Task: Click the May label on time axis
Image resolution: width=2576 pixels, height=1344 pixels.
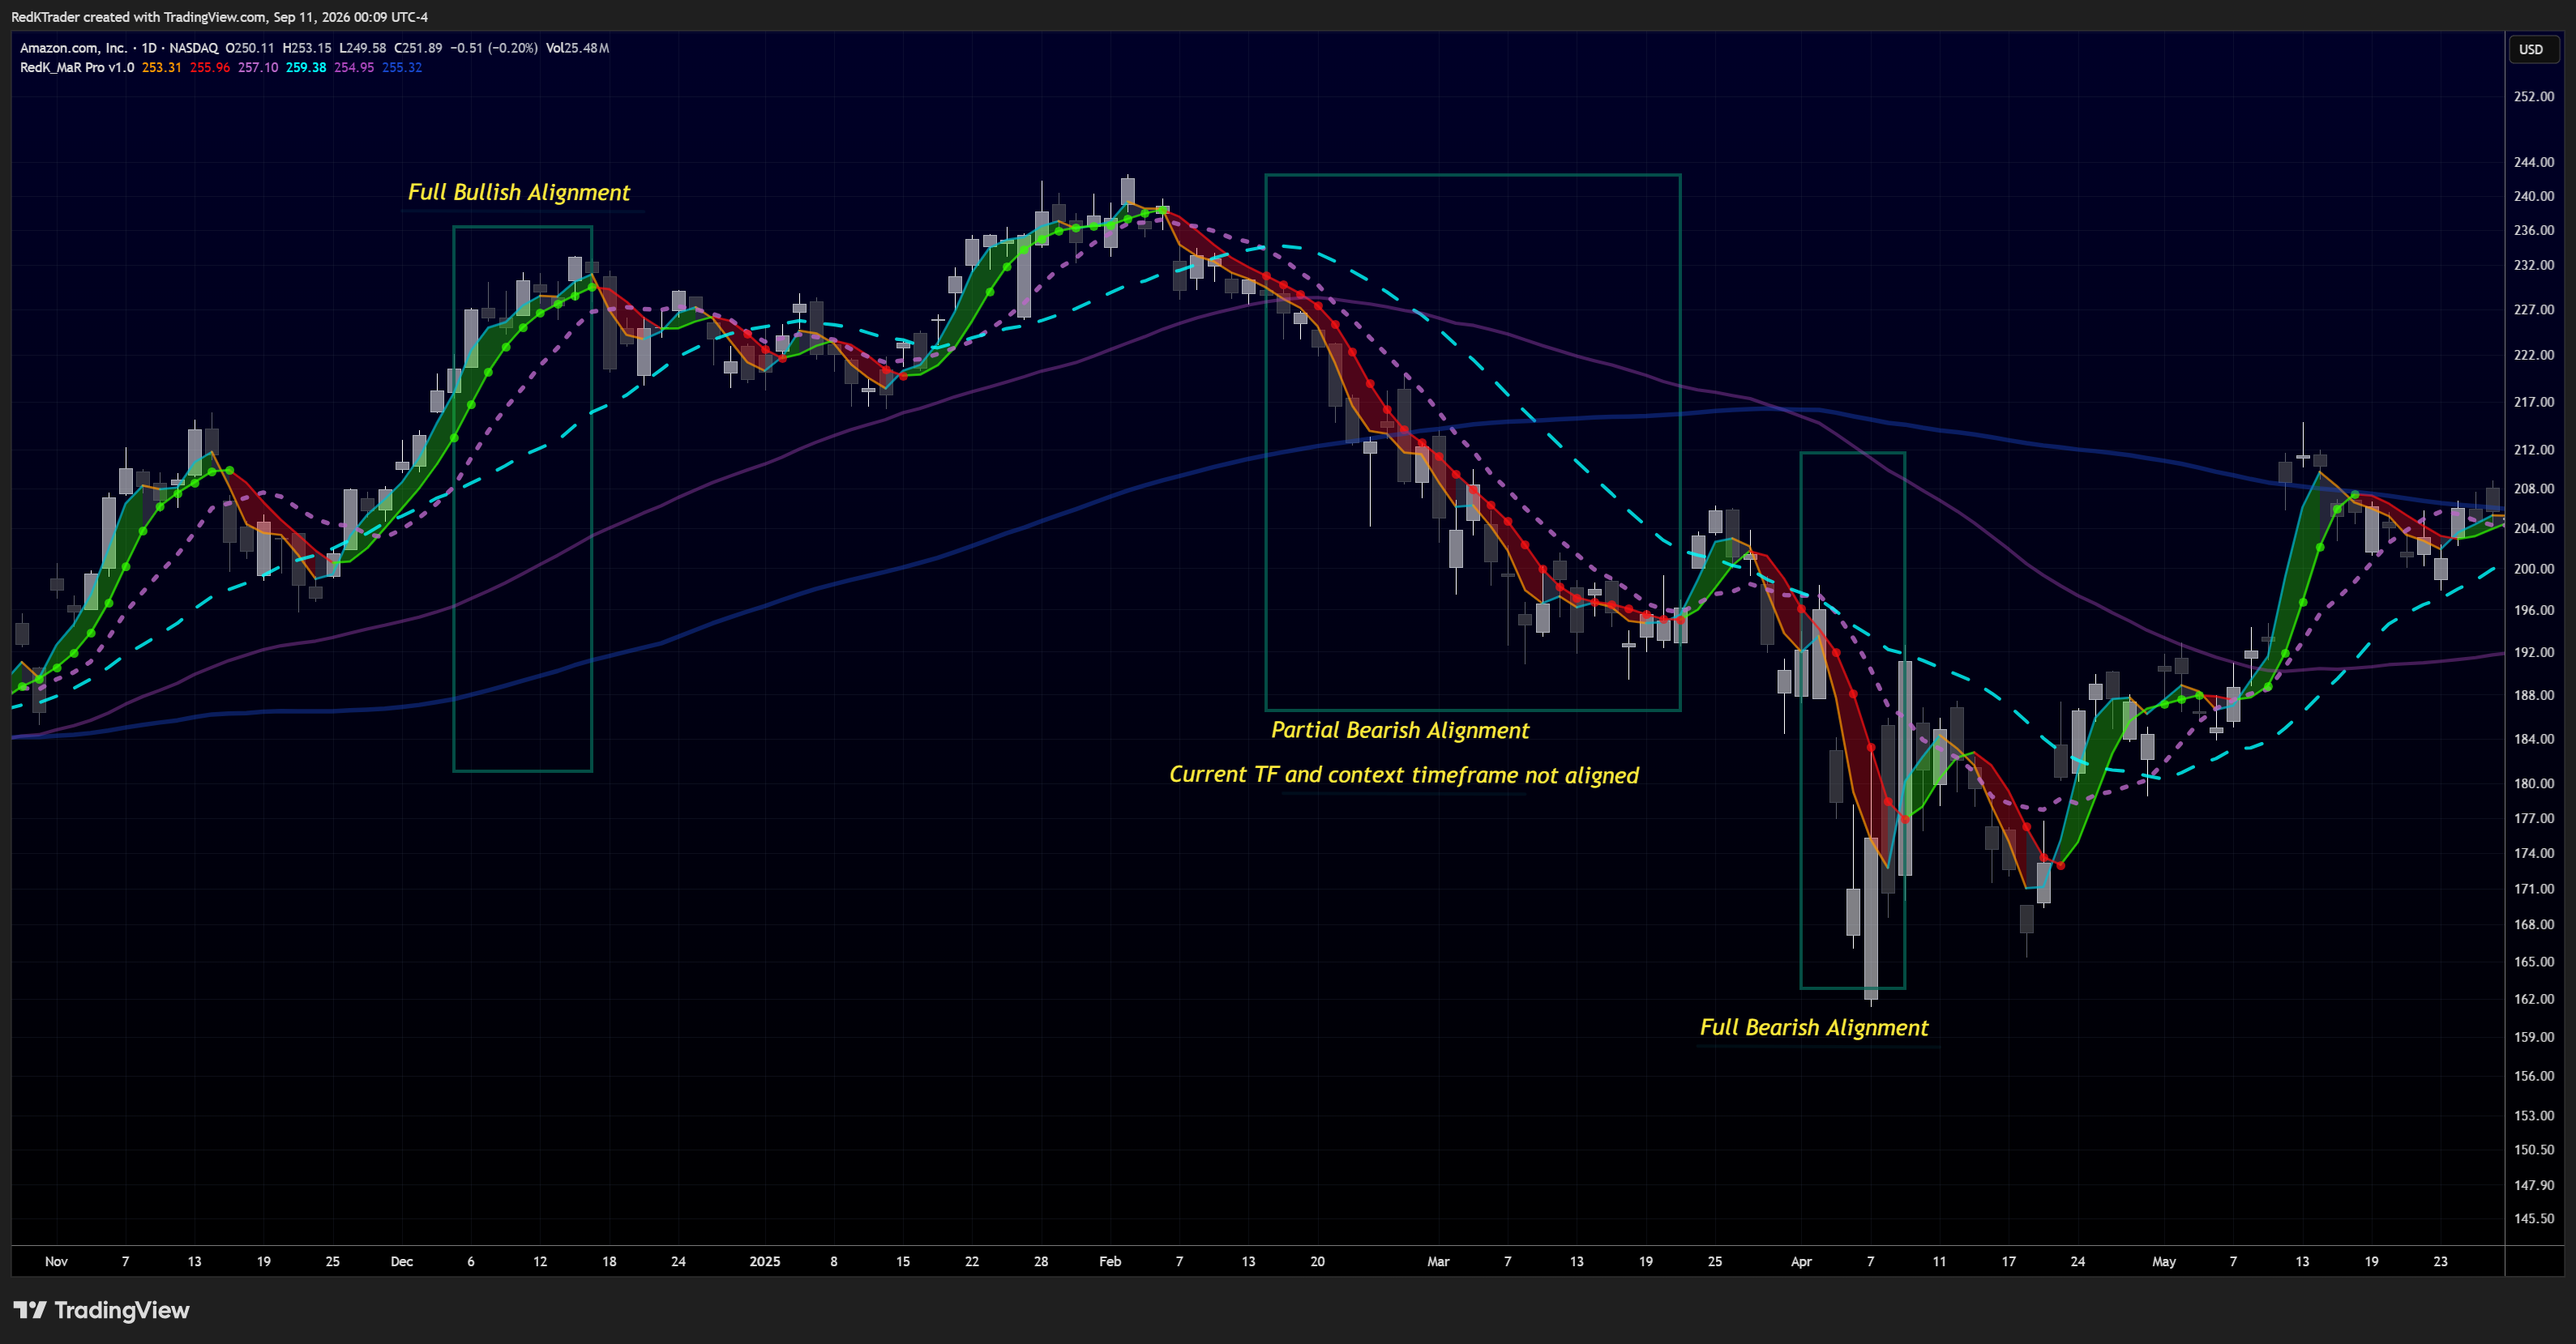Action: pos(2164,1262)
